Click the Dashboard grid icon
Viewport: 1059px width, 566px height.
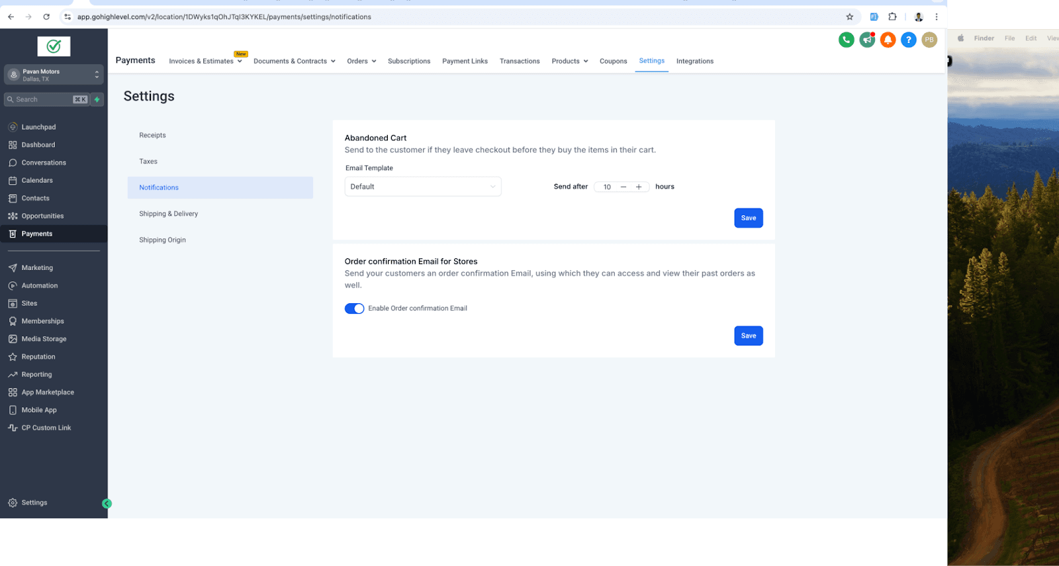[x=13, y=145]
